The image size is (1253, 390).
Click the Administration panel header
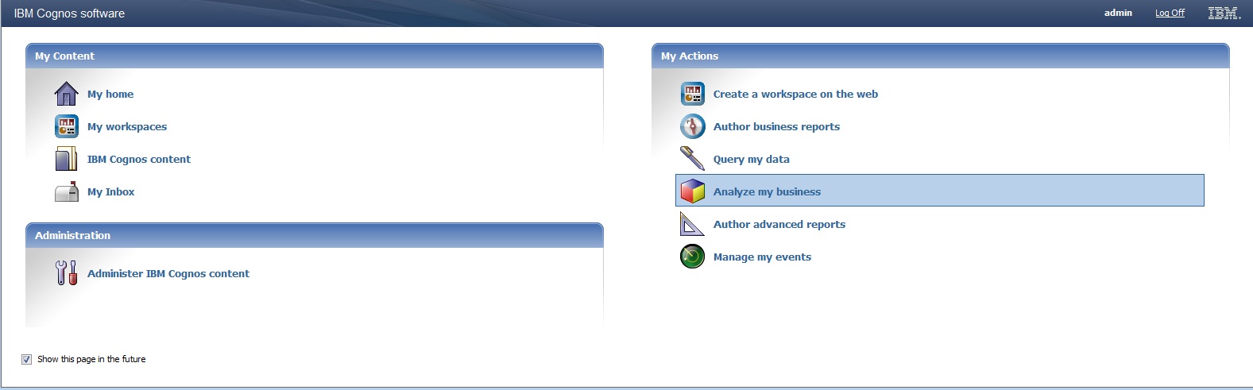tap(315, 235)
